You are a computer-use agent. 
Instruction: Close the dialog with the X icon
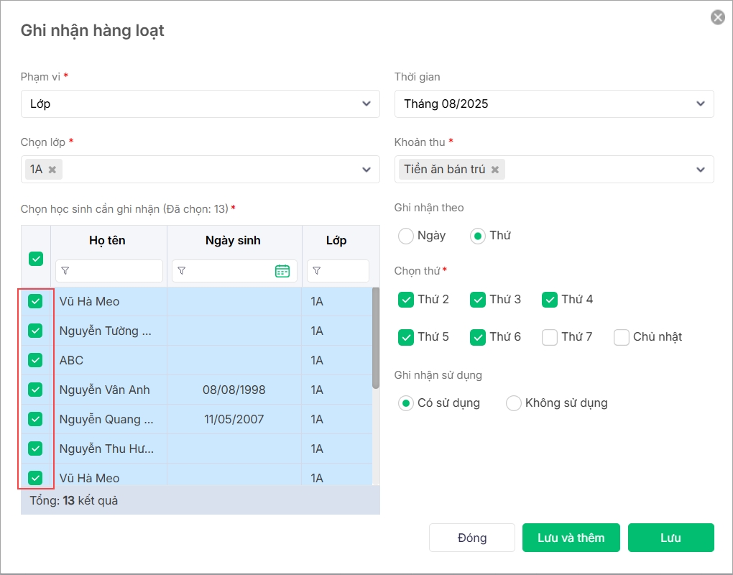(717, 18)
